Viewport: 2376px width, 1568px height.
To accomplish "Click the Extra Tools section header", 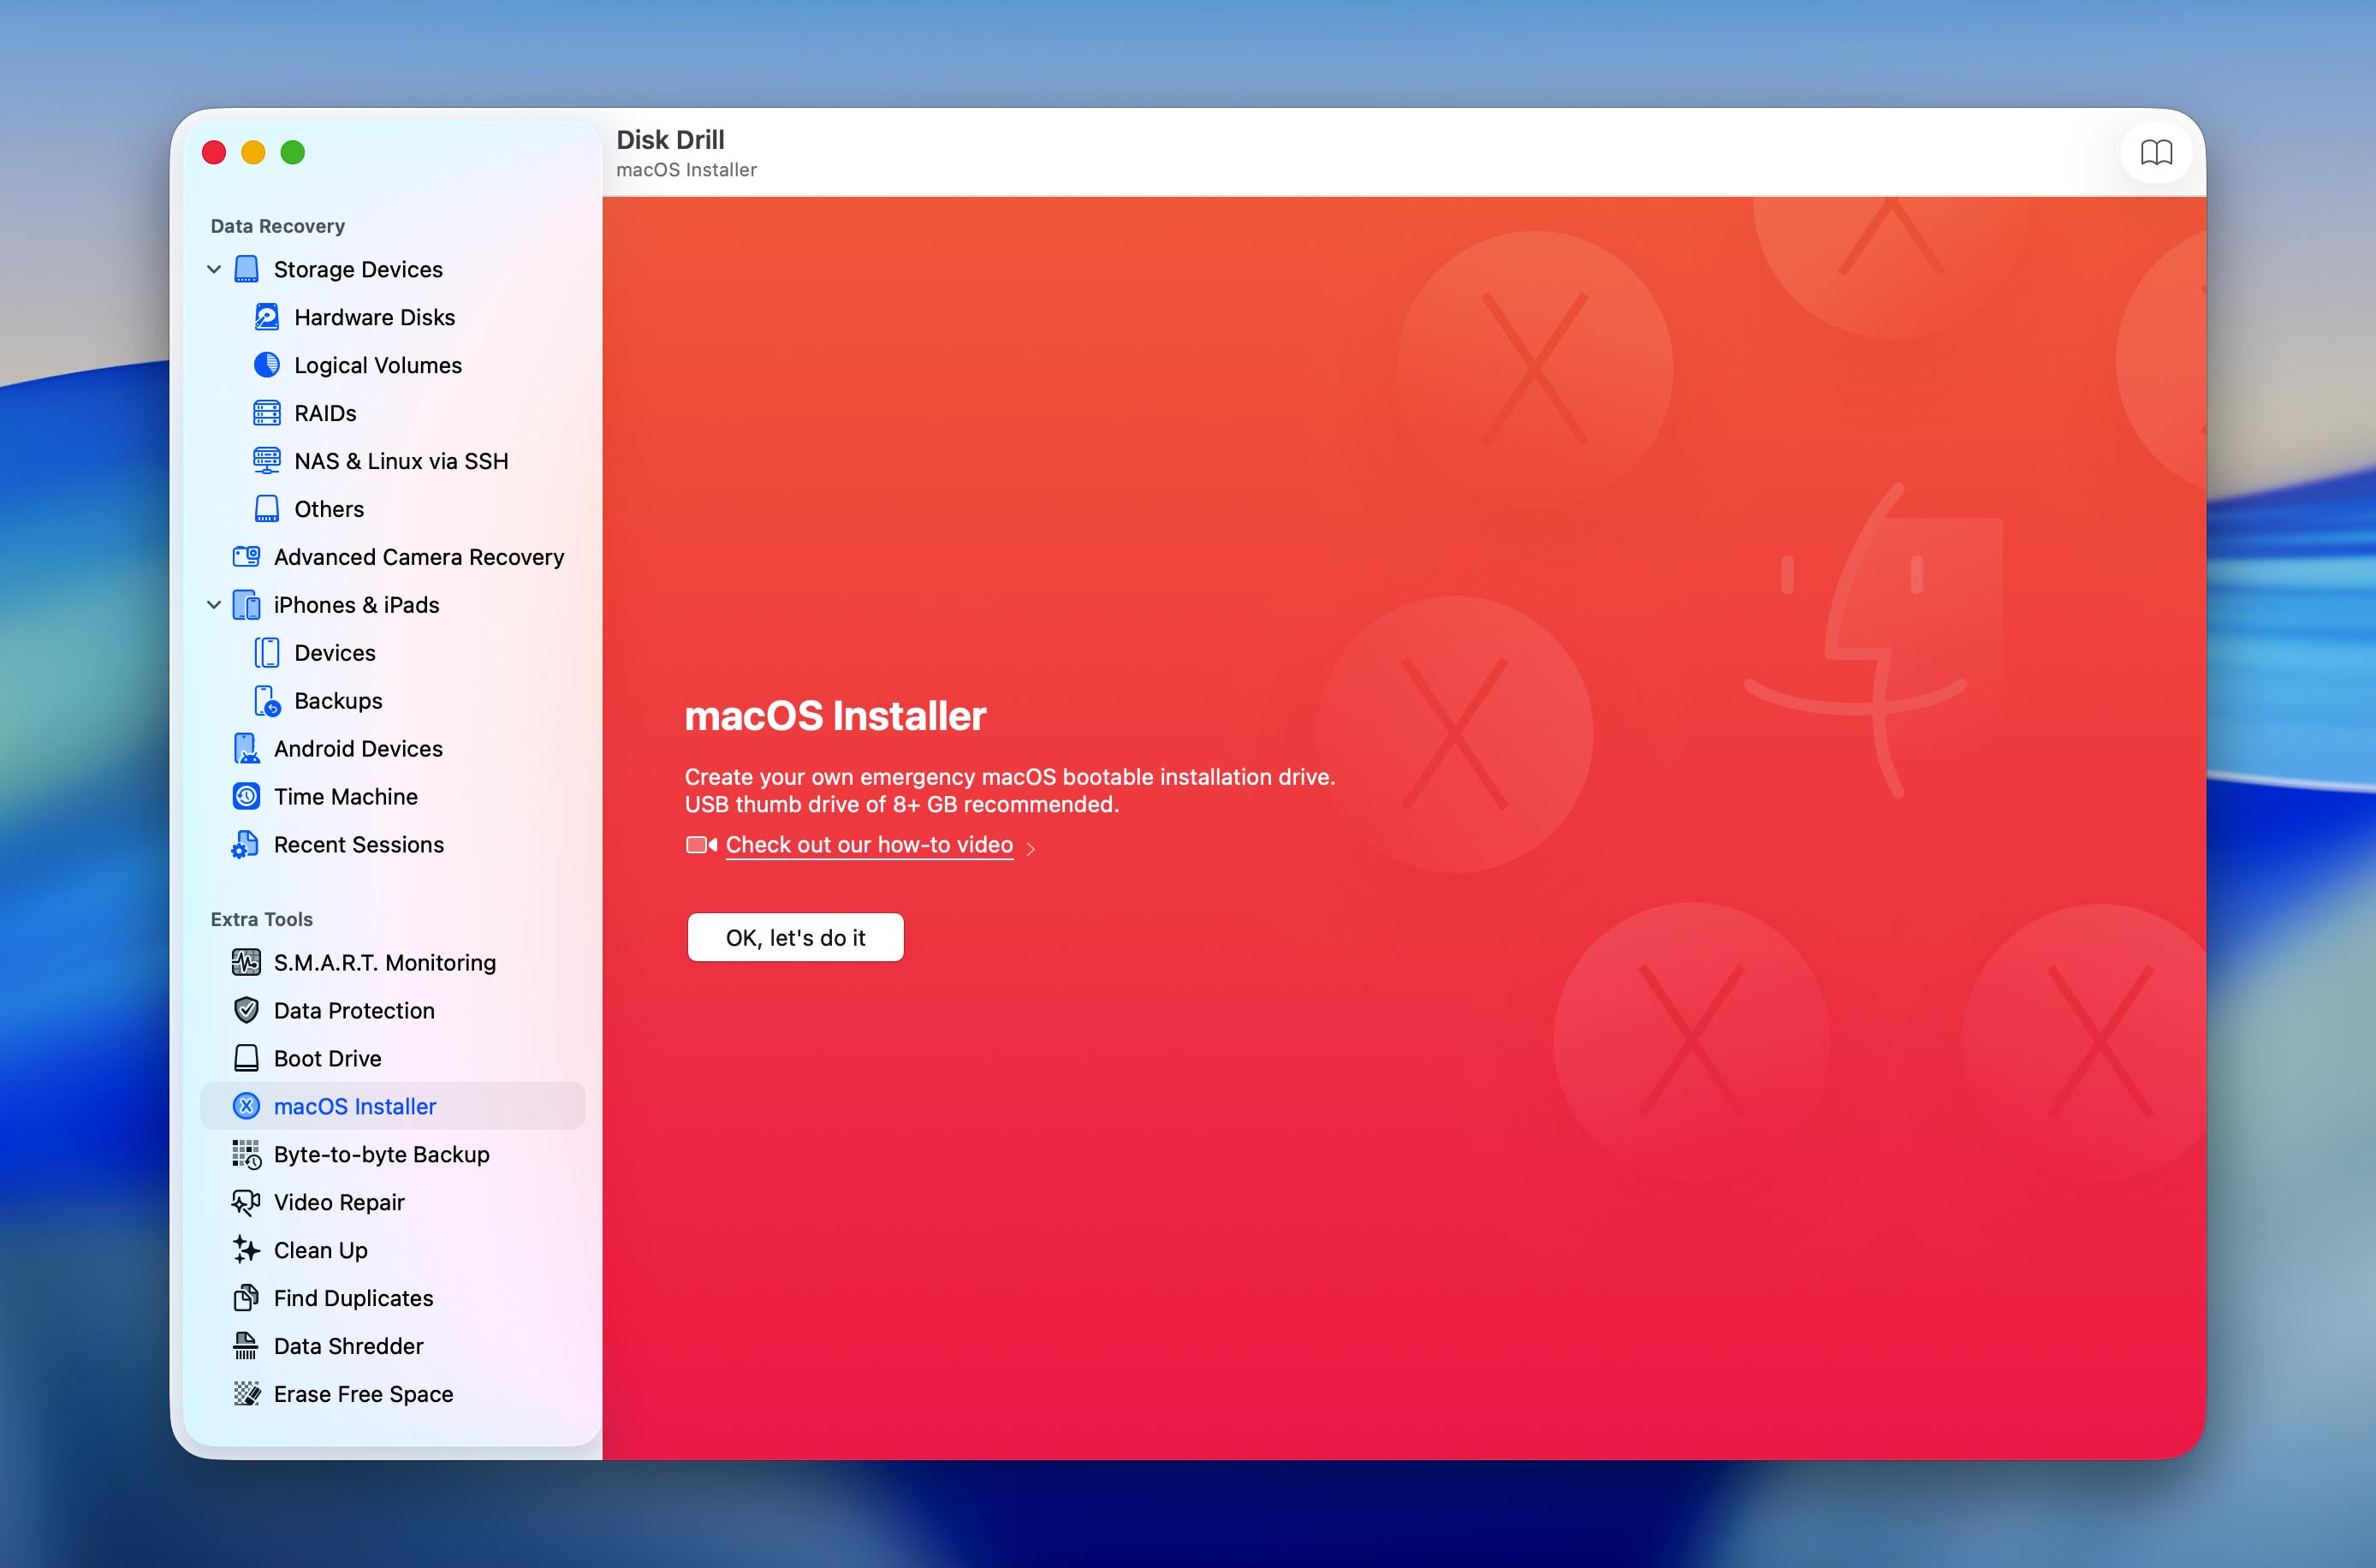I will click(262, 919).
